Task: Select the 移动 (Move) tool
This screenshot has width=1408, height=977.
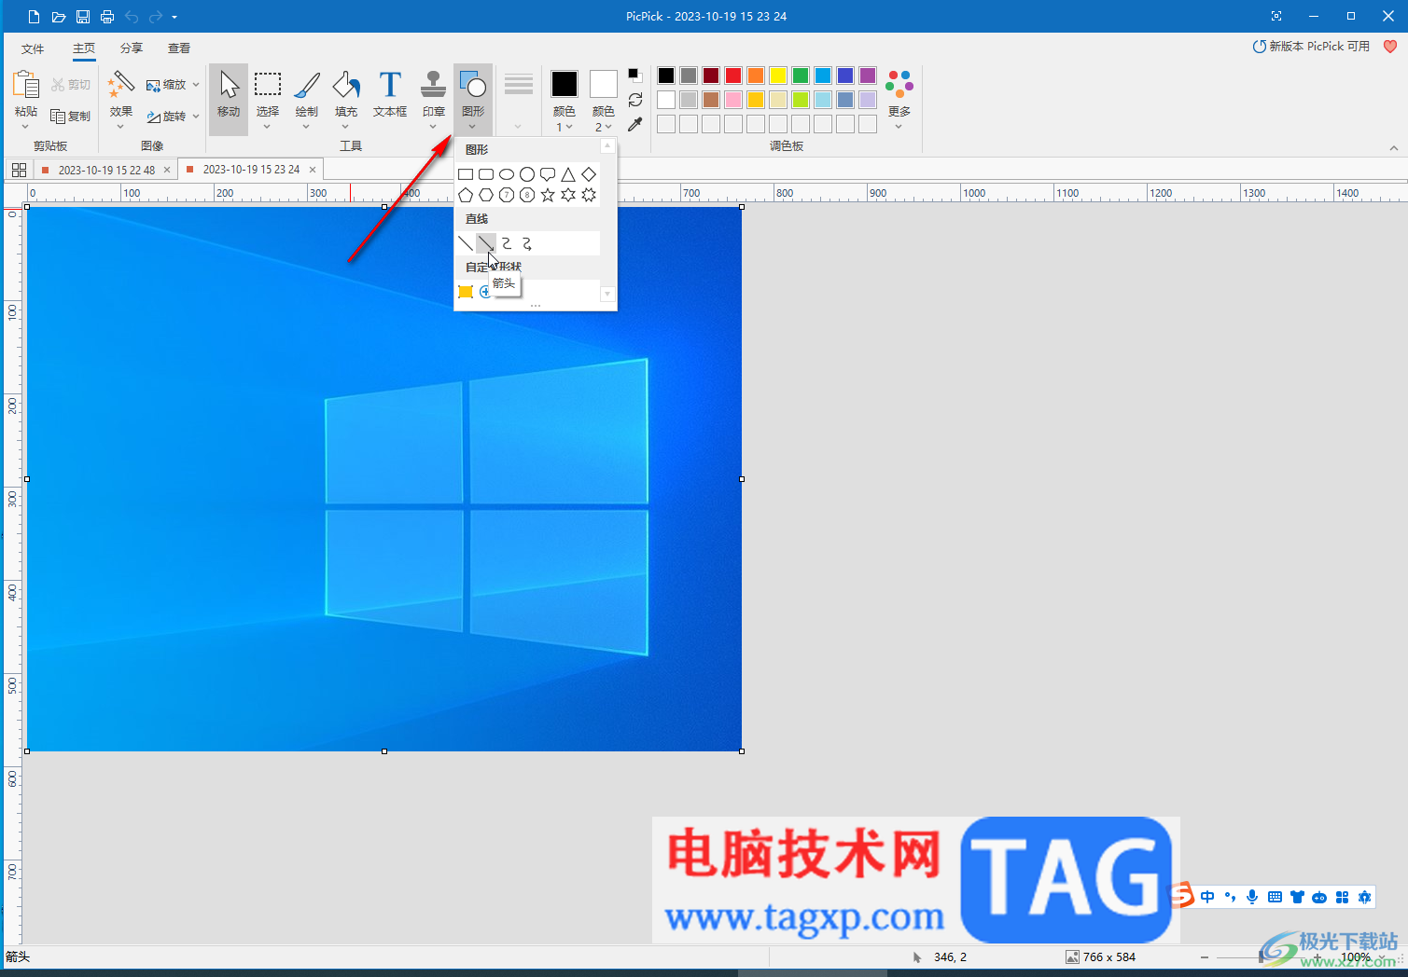Action: click(x=229, y=99)
